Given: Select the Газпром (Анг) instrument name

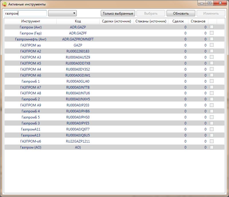Looking at the screenshot, I should pyautogui.click(x=31, y=27).
